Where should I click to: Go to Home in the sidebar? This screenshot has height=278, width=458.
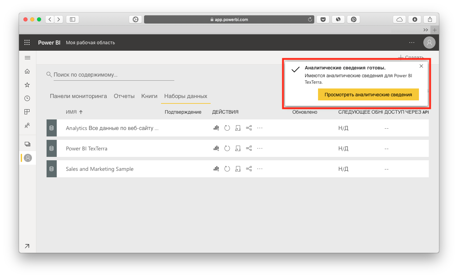click(27, 71)
